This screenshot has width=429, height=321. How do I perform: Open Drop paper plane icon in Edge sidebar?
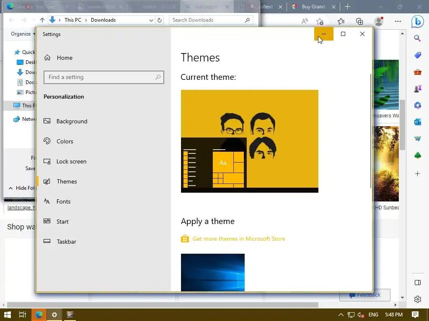click(x=418, y=139)
